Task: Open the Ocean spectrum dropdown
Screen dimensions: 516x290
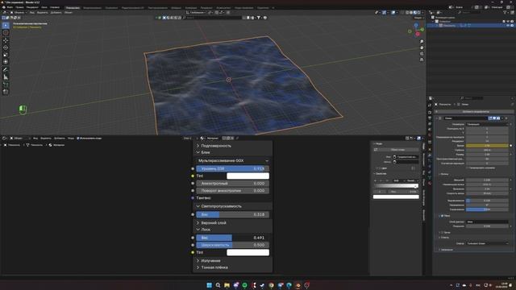Action: click(487, 243)
